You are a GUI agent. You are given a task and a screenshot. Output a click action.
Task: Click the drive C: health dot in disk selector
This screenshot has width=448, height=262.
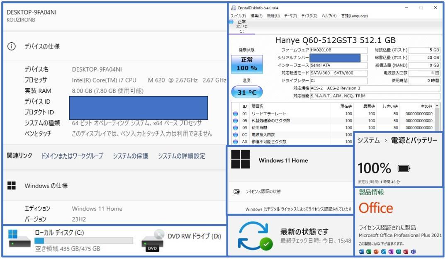(231, 22)
